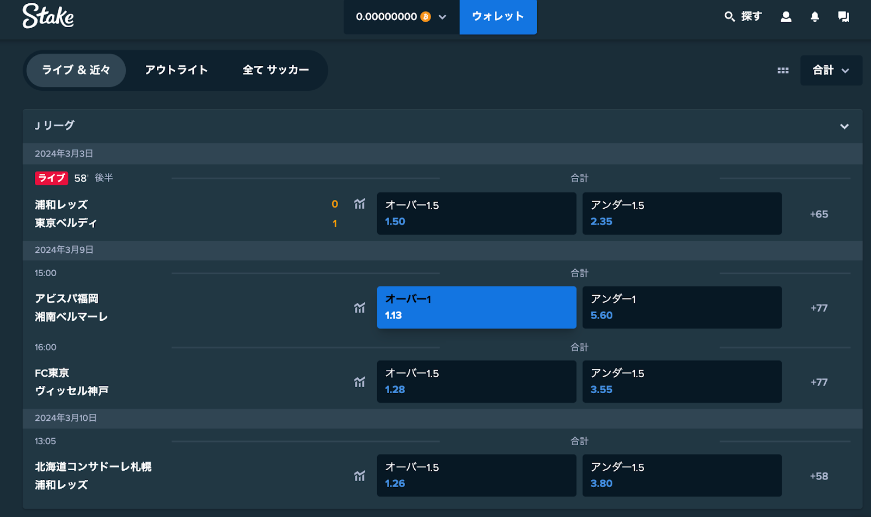Image resolution: width=871 pixels, height=517 pixels.
Task: Click the 2024年3月10日 date header
Action: 66,418
